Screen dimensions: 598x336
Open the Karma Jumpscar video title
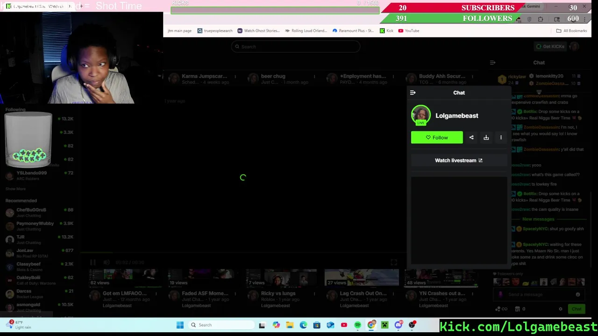(x=204, y=76)
